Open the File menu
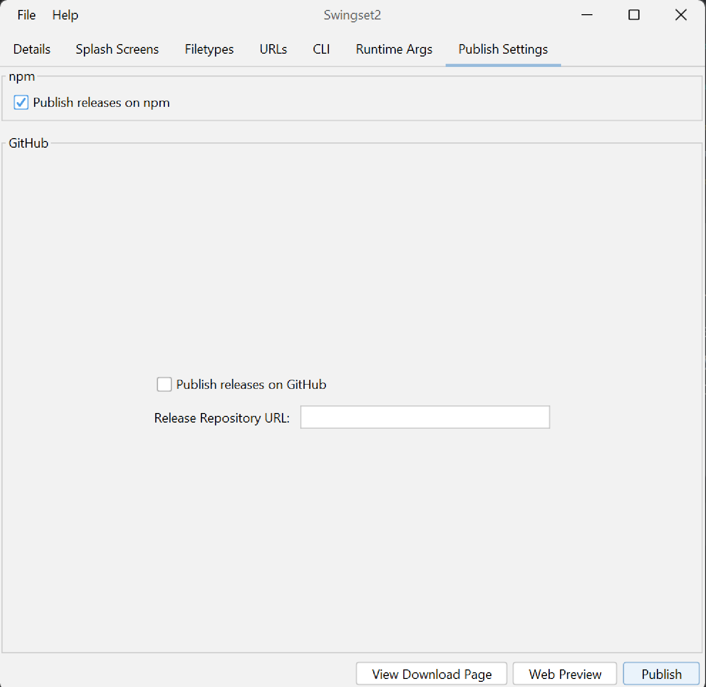The height and width of the screenshot is (687, 706). [x=26, y=15]
